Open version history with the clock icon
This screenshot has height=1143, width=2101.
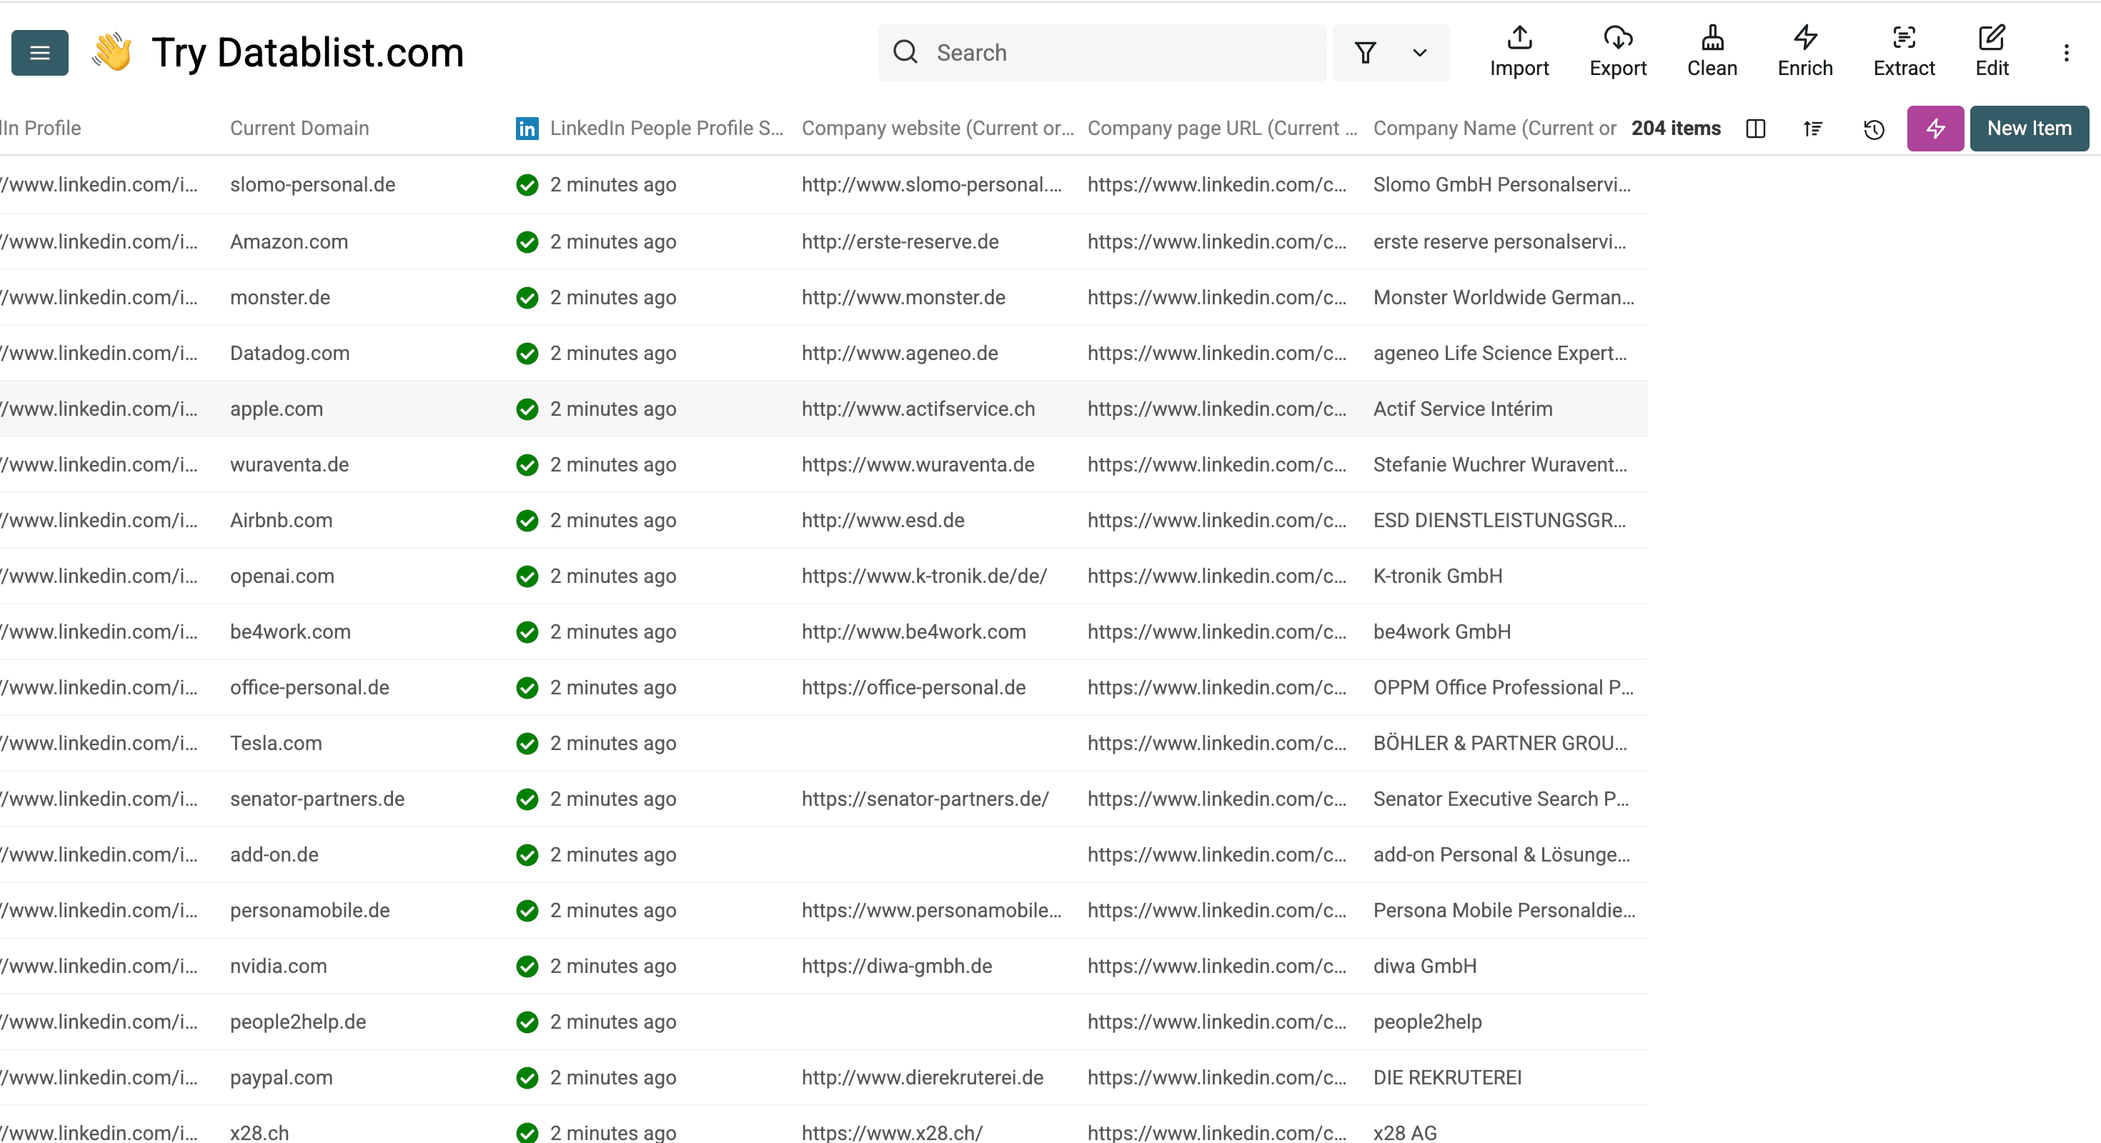[x=1874, y=129]
